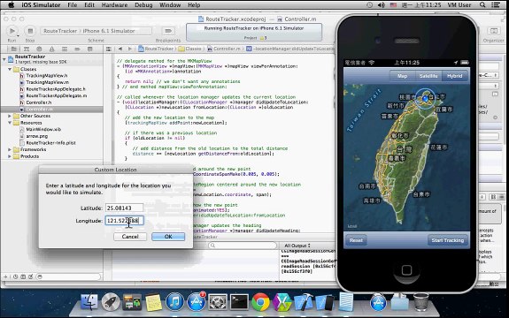Show the Symbol navigator icon
Viewport: 509px width, 318px height.
[27, 49]
